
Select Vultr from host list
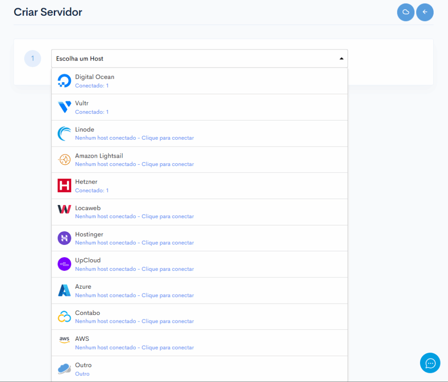[199, 107]
